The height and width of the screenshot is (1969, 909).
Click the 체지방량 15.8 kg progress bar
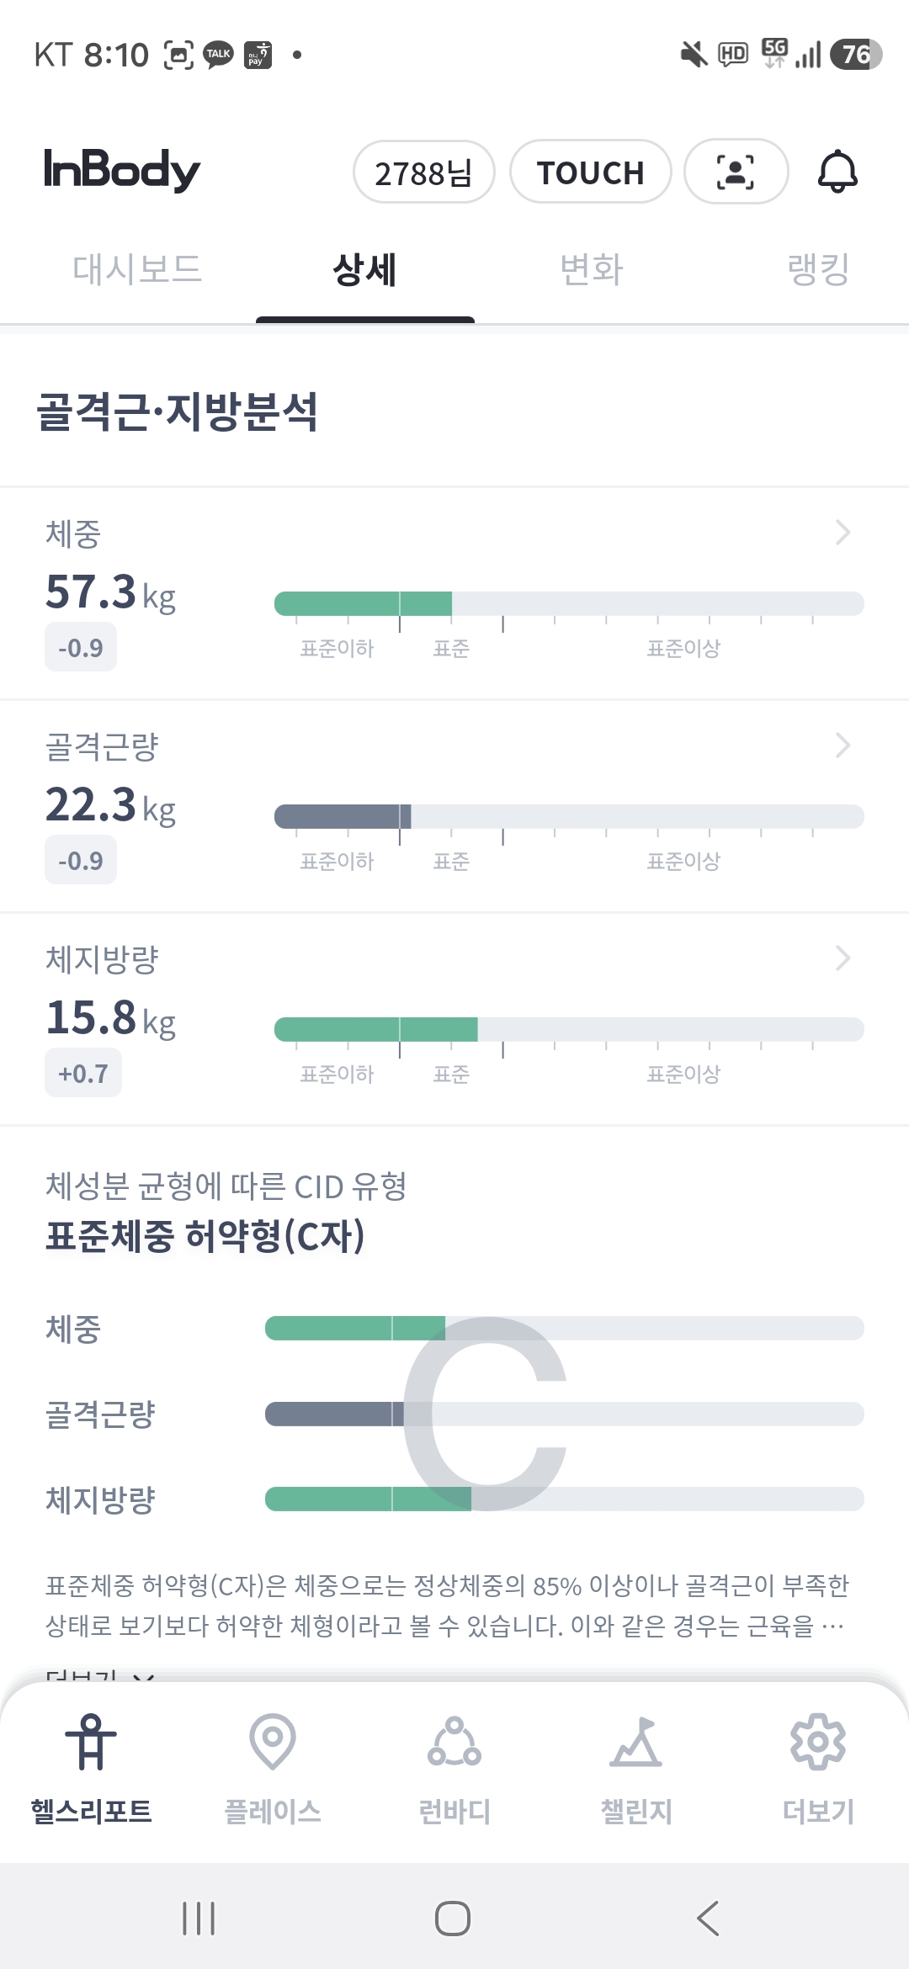(569, 1029)
